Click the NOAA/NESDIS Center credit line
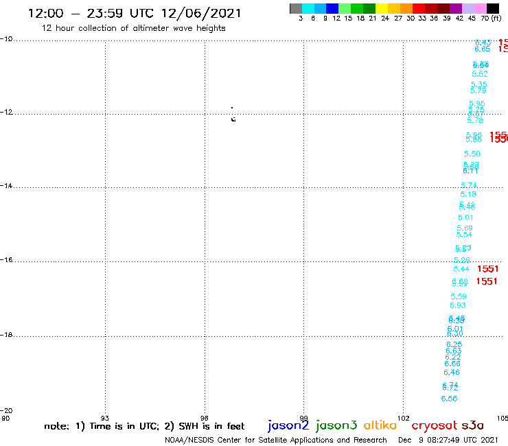Image resolution: width=508 pixels, height=446 pixels. pyautogui.click(x=276, y=441)
